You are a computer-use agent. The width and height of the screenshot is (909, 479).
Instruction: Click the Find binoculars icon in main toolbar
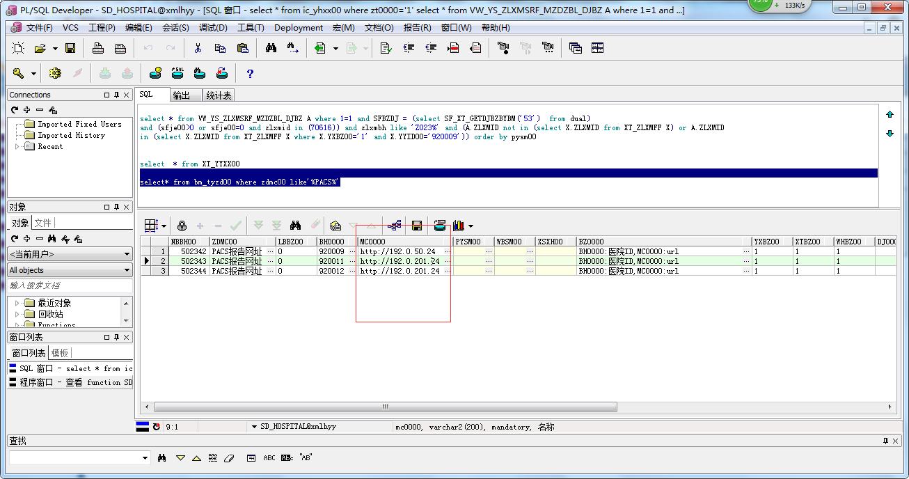tap(271, 48)
